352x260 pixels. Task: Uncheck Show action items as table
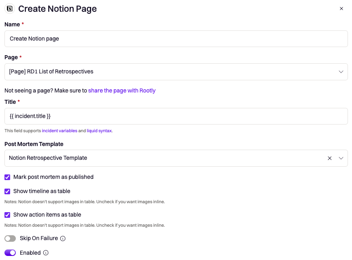click(x=7, y=215)
